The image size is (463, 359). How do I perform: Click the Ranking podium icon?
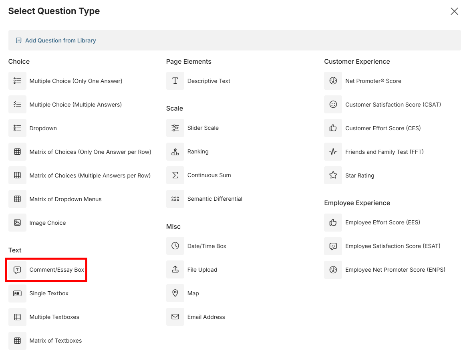175,151
